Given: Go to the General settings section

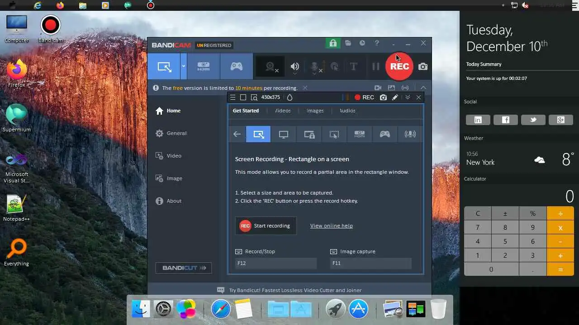Looking at the screenshot, I should coord(171,133).
